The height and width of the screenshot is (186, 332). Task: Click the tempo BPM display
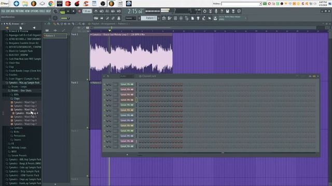tap(87, 11)
